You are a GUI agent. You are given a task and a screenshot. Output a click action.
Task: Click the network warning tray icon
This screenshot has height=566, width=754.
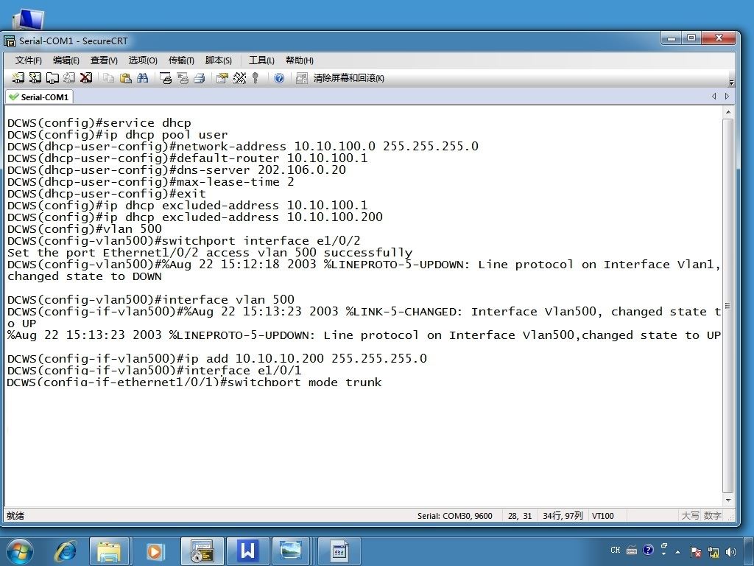714,552
